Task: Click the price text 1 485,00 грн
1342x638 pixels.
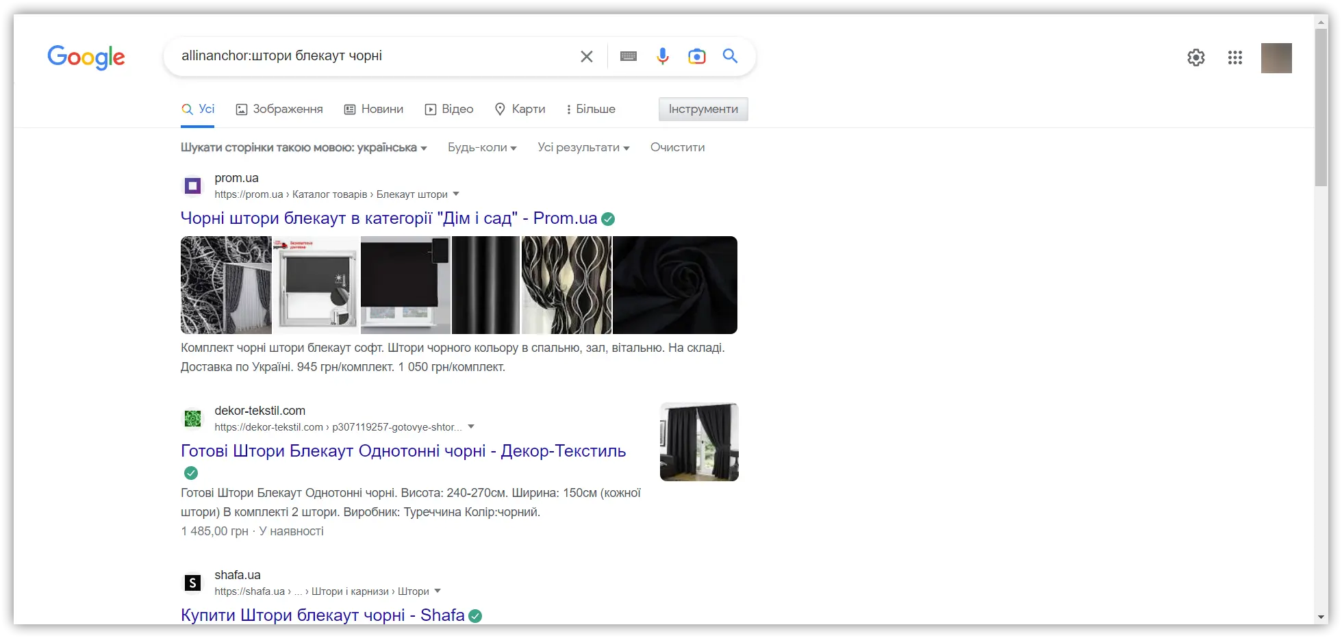Action: 214,531
